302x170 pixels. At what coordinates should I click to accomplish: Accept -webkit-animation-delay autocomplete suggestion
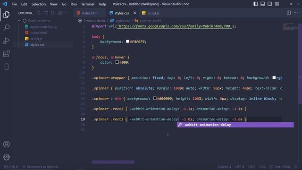(235, 125)
